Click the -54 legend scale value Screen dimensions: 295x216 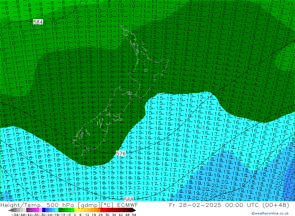tap(15, 215)
